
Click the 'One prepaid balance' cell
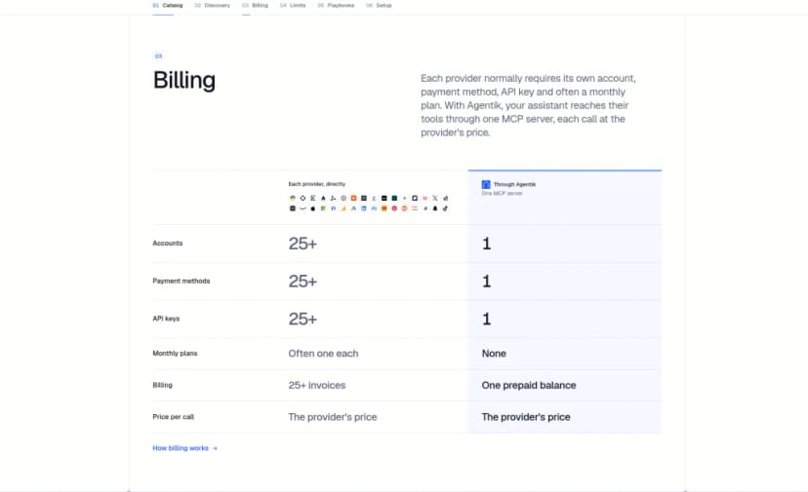coord(529,386)
